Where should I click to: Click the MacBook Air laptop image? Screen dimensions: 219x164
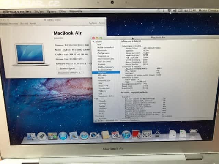click(31, 55)
